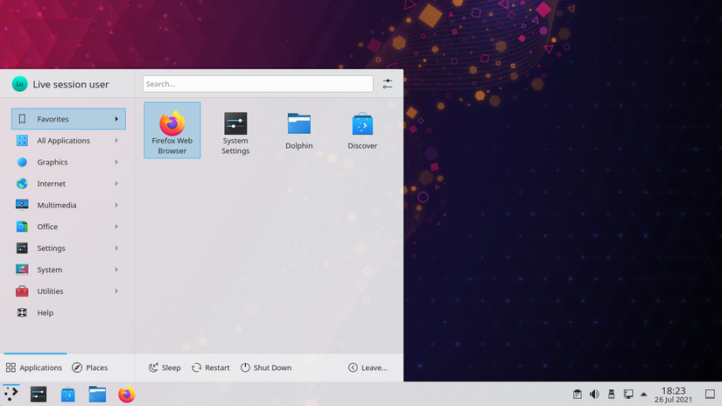Select the Utilities category

(x=68, y=291)
